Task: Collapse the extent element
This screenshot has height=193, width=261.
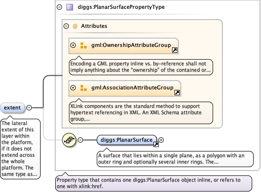Action: (x=29, y=108)
